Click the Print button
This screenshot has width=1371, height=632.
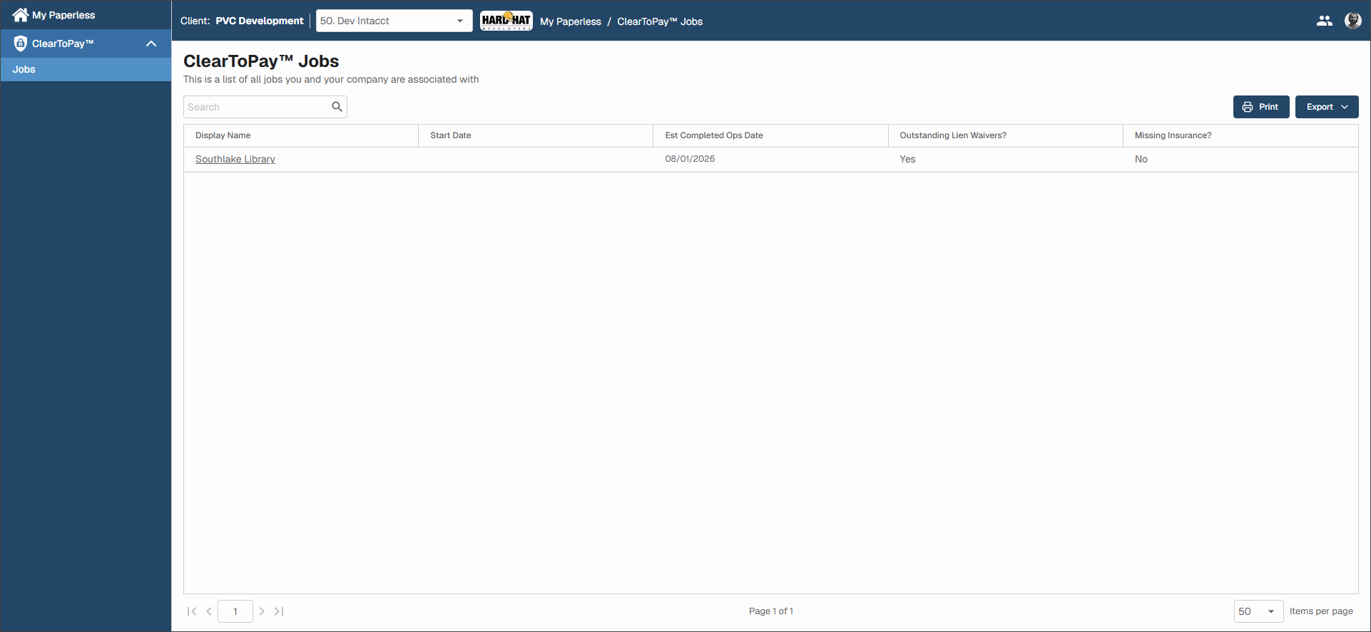pos(1261,107)
